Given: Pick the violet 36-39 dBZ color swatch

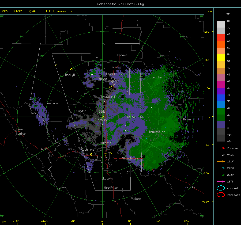Looking at the screenshot, I should click(221, 91).
